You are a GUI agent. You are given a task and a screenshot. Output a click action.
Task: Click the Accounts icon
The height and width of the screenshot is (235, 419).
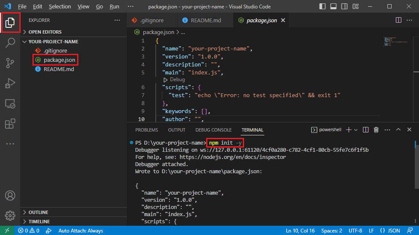pos(10,195)
